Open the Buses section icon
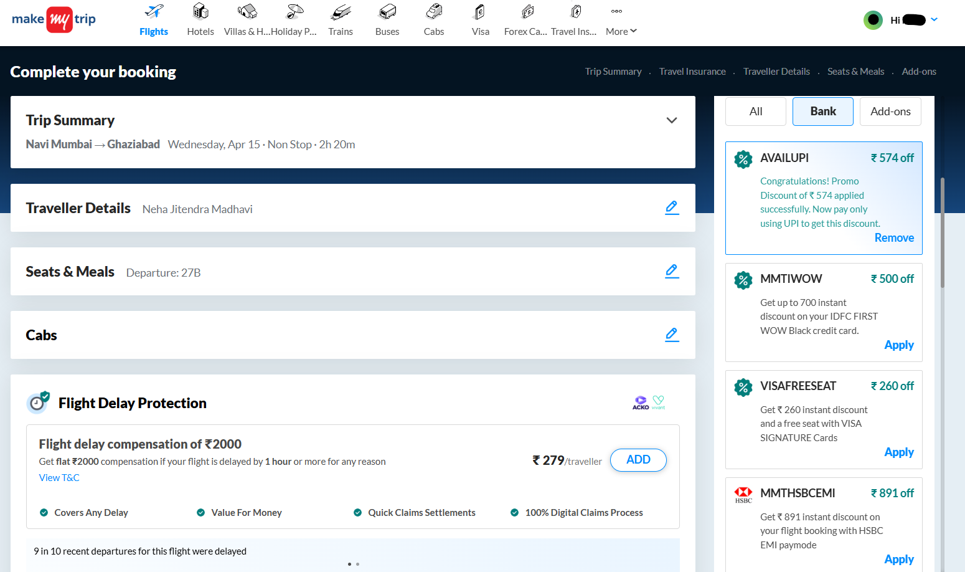Viewport: 965px width, 572px height. tap(387, 12)
